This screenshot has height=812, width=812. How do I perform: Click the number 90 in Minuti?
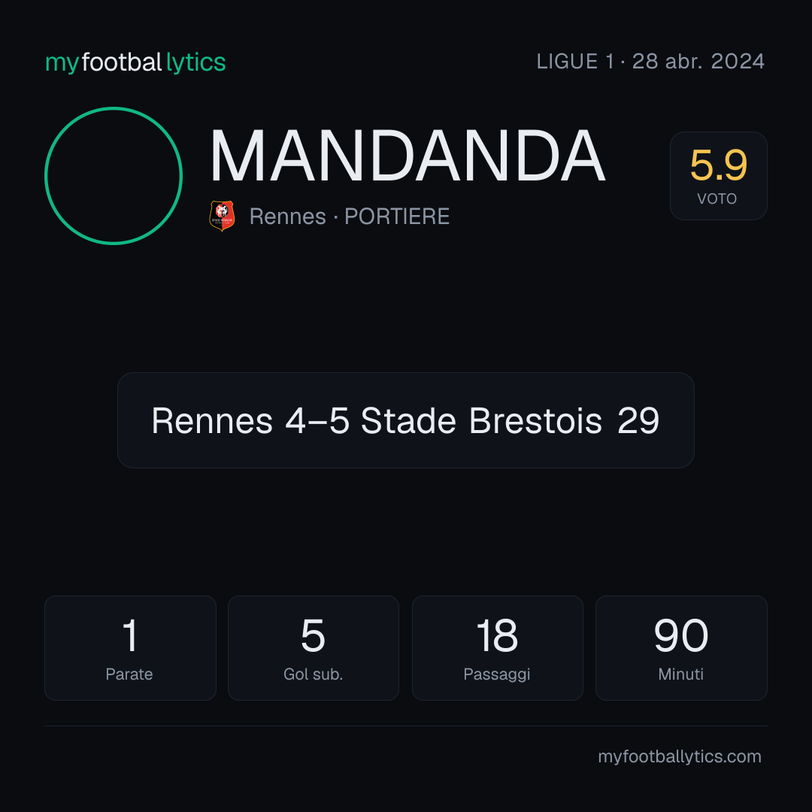[681, 635]
